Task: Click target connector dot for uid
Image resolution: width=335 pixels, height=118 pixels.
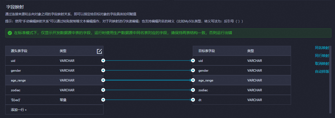Action: point(193,60)
